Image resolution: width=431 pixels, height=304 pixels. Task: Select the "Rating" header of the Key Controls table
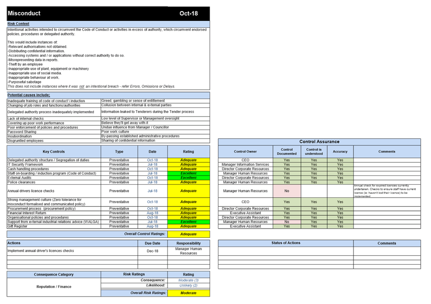pos(188,152)
